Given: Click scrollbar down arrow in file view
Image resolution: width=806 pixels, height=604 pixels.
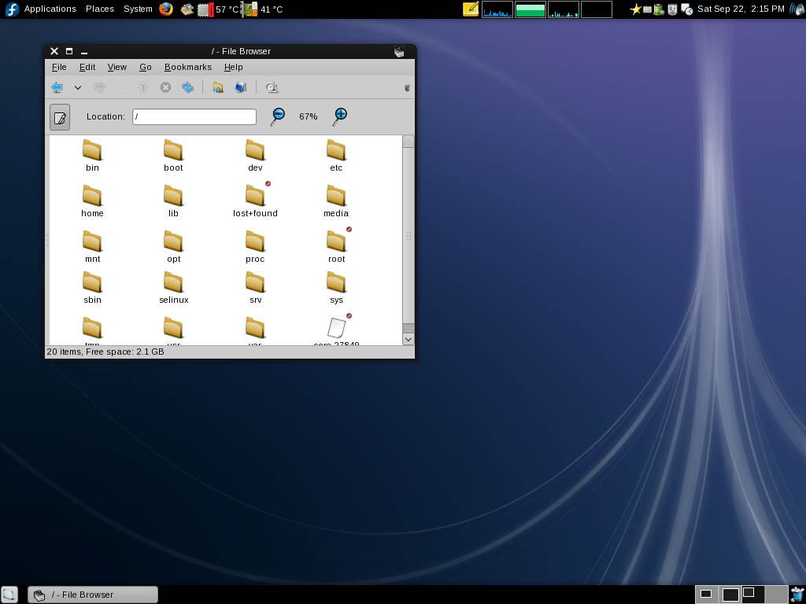Looking at the screenshot, I should click(x=409, y=339).
